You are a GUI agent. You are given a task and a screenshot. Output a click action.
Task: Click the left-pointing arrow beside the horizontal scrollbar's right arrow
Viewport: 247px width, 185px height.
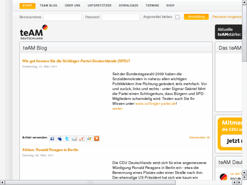coord(235,183)
